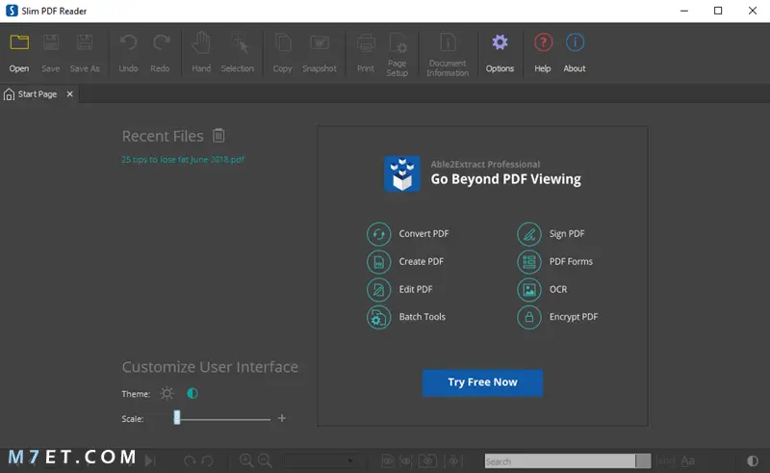This screenshot has width=770, height=473.
Task: Toggle theme with the status bar half-circle icon
Action: (x=753, y=460)
